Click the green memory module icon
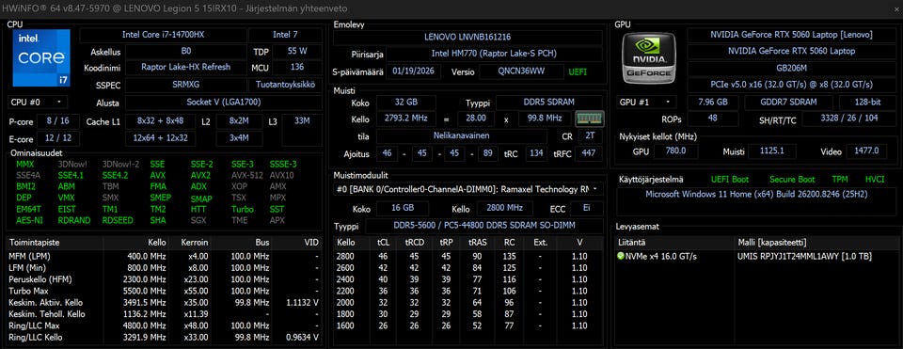Screen dimensions: 903x349 click(x=589, y=119)
